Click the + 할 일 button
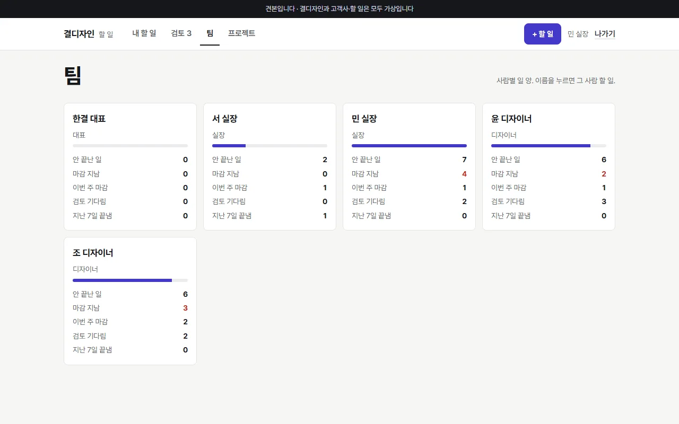Viewport: 679px width, 424px height. [542, 34]
